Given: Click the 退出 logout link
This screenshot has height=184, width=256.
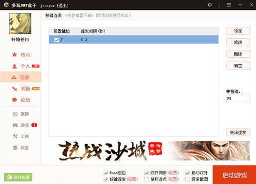Looking at the screenshot, I should (x=63, y=5).
